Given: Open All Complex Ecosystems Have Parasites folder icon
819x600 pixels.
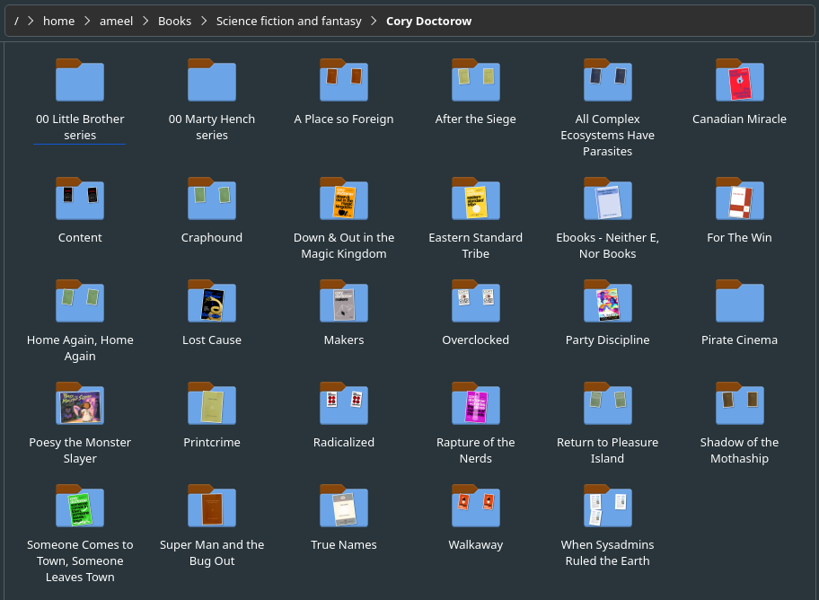Looking at the screenshot, I should tap(607, 80).
